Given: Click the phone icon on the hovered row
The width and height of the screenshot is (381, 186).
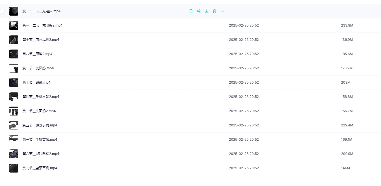Looking at the screenshot, I should click(x=191, y=11).
